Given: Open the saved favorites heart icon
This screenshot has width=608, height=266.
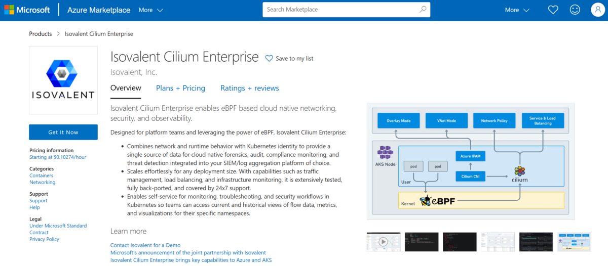Looking at the screenshot, I should pos(553,10).
